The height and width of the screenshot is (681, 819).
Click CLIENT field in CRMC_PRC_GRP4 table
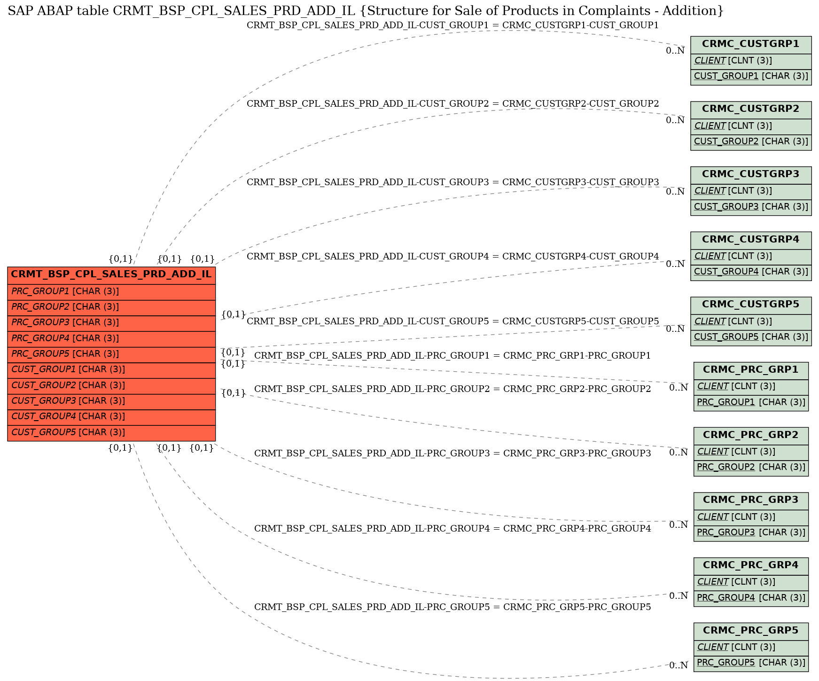[x=751, y=582]
